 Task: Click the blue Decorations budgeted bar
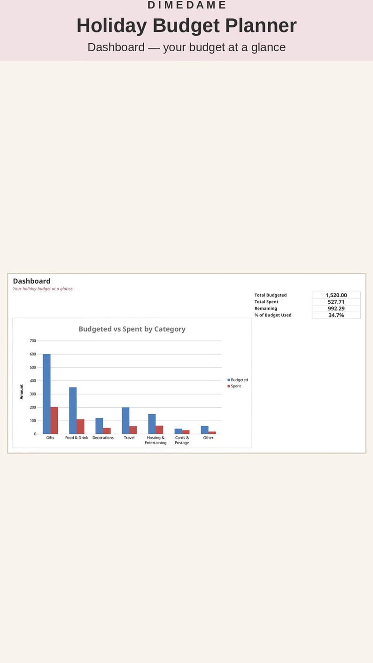click(99, 426)
